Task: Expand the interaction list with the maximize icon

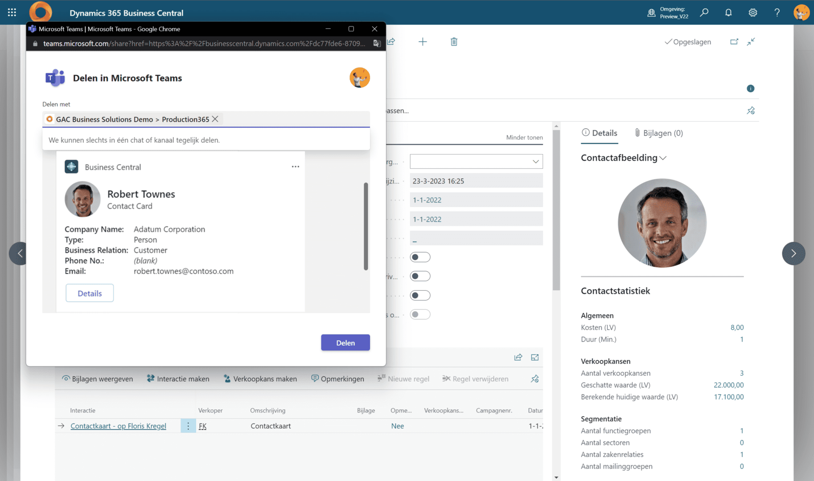Action: click(x=535, y=357)
